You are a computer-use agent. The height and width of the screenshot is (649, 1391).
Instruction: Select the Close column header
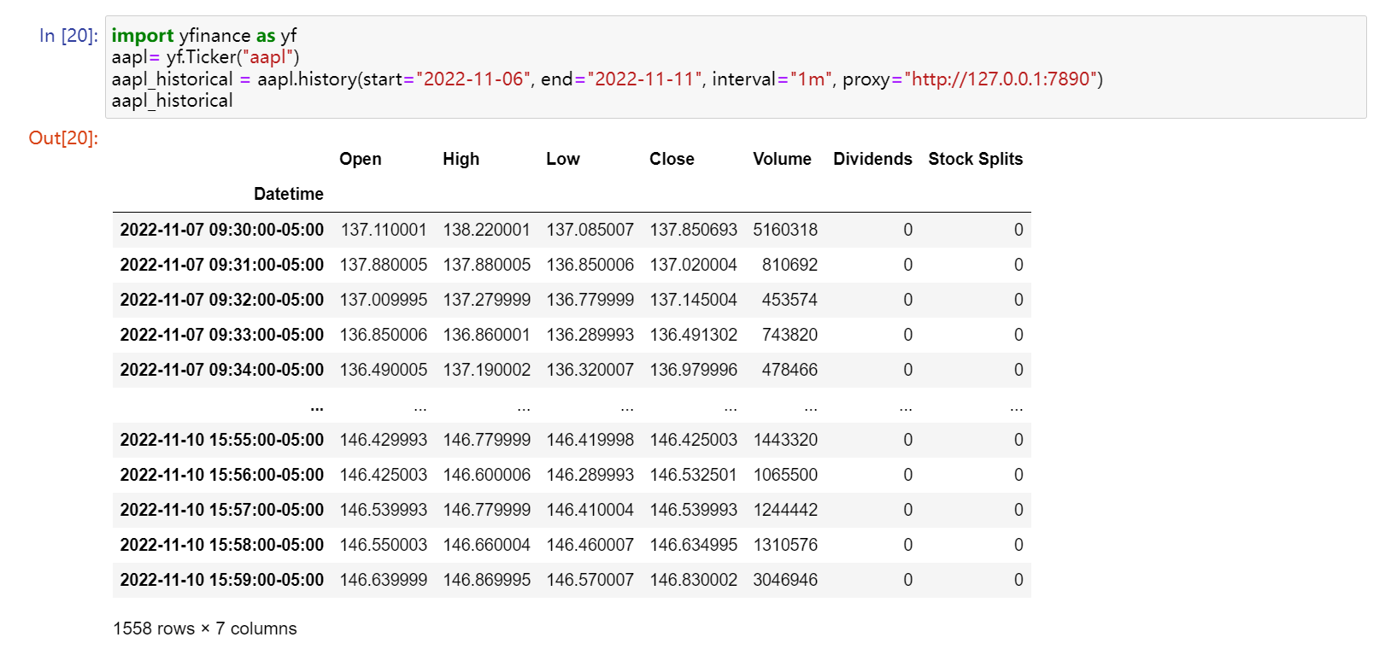point(672,159)
